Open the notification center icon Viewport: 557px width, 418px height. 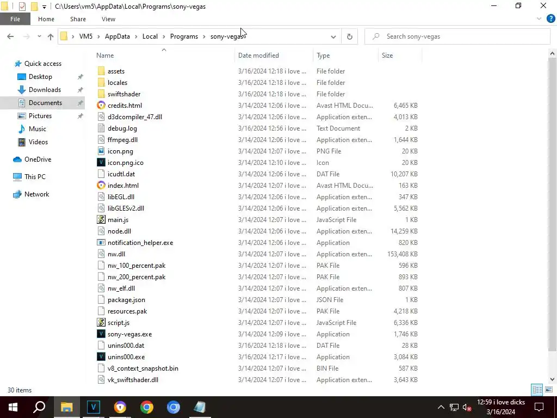point(539,407)
